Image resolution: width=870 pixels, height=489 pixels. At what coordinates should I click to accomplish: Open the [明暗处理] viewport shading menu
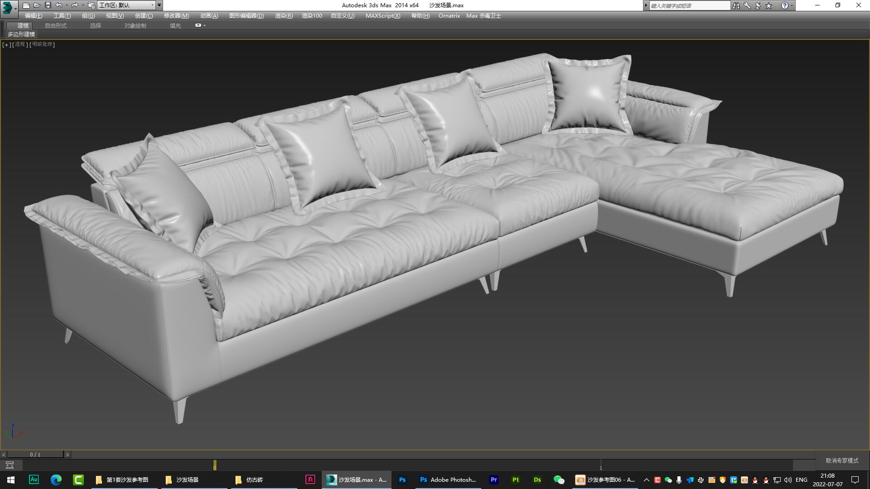point(42,44)
